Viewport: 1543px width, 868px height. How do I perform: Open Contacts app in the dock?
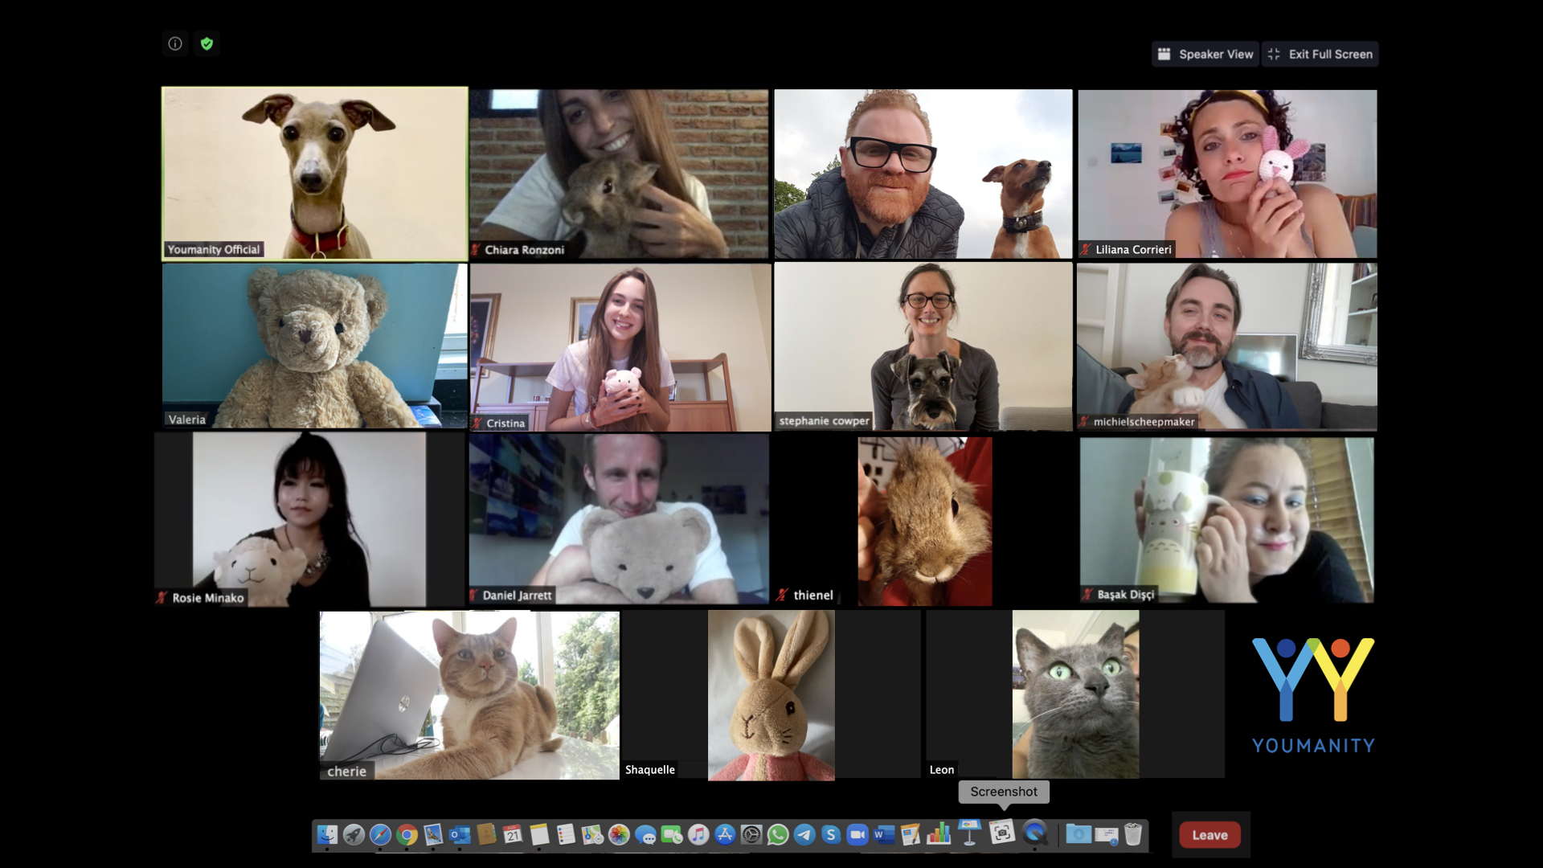pos(486,835)
